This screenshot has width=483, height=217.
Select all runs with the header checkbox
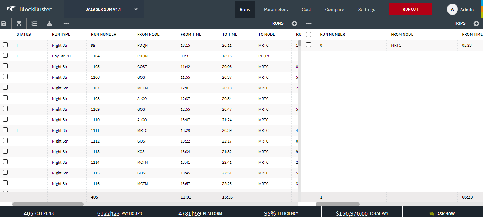[x=5, y=34]
